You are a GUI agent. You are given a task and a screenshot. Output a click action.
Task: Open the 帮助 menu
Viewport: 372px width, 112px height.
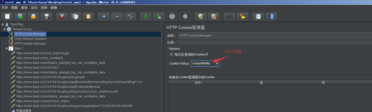(54, 8)
